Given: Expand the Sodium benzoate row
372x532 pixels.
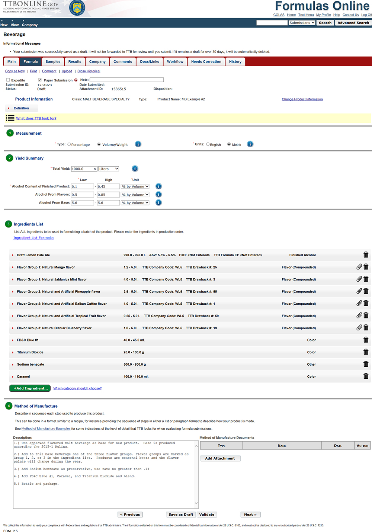Looking at the screenshot, I should point(13,365).
